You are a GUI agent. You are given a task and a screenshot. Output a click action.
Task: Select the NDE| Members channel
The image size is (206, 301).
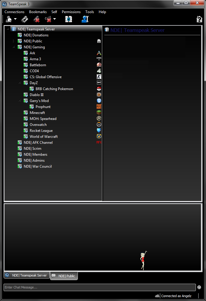click(x=35, y=154)
